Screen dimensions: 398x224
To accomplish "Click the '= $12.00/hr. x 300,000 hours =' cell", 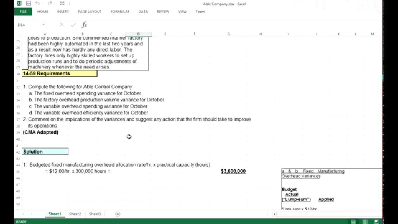I will pyautogui.click(x=78, y=171).
